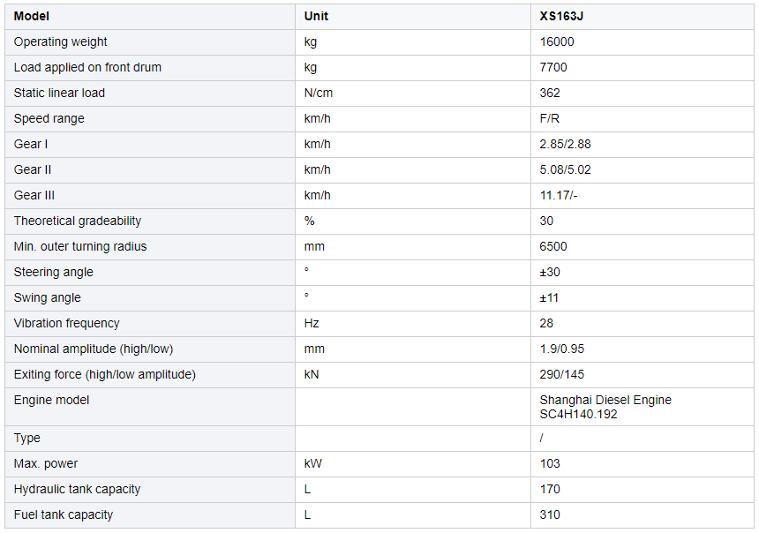Select Gear III value 11.17/-
The width and height of the screenshot is (759, 533).
point(560,195)
